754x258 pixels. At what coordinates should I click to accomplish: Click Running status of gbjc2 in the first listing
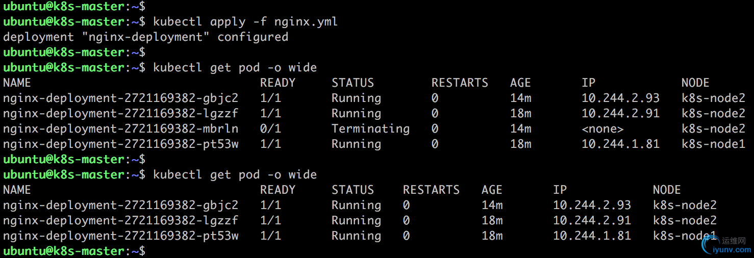click(356, 98)
